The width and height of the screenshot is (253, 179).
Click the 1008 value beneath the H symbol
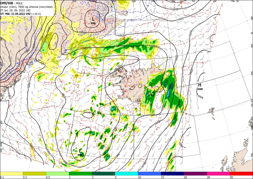pyautogui.click(x=200, y=89)
